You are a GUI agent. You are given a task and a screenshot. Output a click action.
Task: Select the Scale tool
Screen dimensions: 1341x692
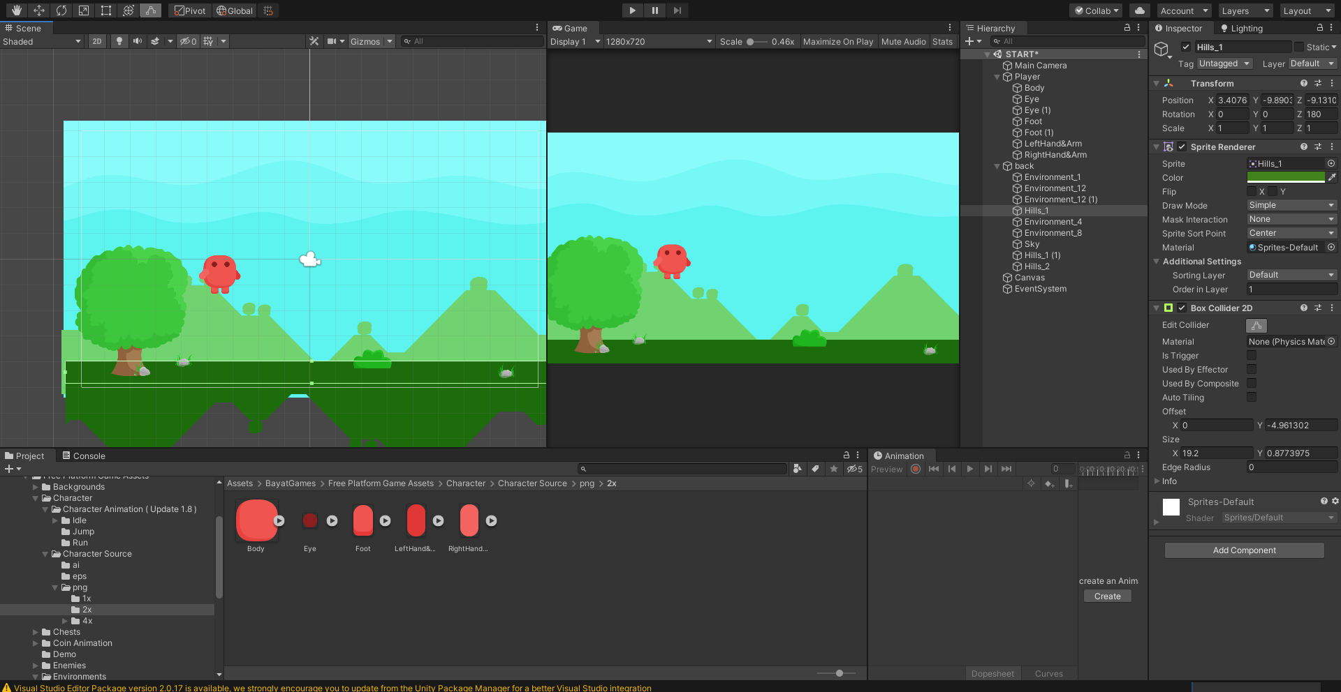(84, 10)
